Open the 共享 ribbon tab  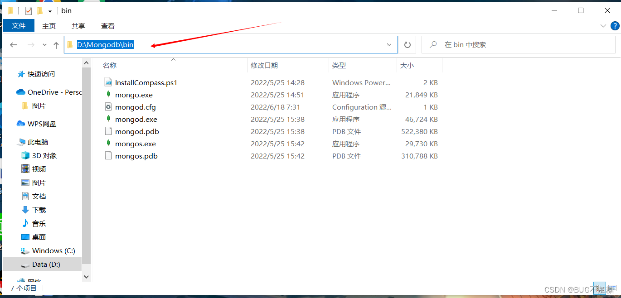[78, 26]
